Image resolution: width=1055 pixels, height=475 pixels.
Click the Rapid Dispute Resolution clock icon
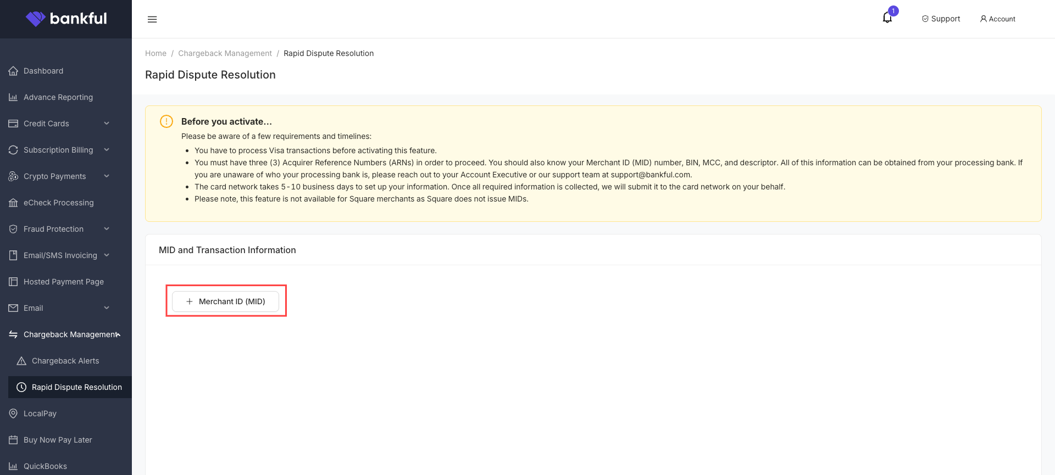[21, 387]
